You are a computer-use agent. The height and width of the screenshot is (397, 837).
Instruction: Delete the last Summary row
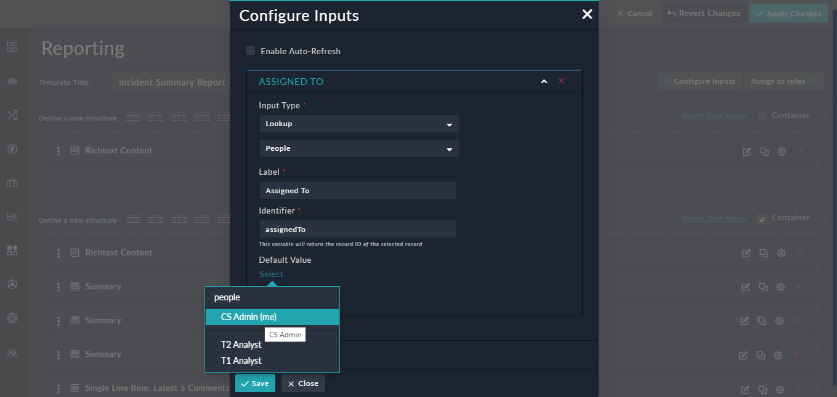click(x=799, y=355)
